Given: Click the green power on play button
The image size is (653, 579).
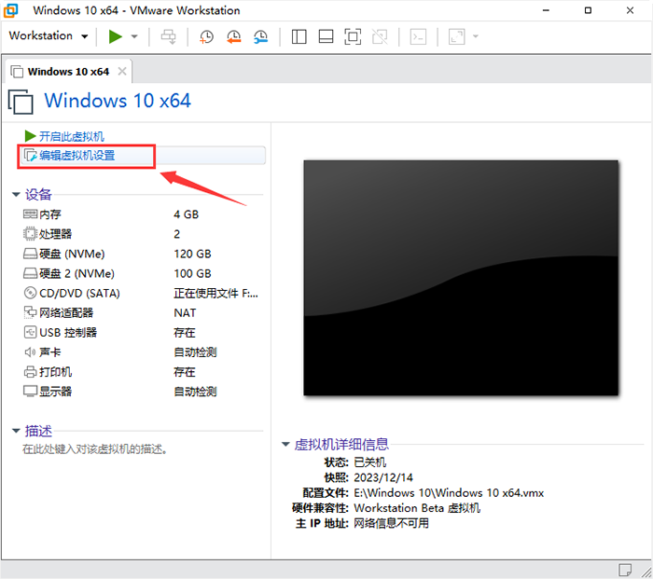Looking at the screenshot, I should 115,36.
